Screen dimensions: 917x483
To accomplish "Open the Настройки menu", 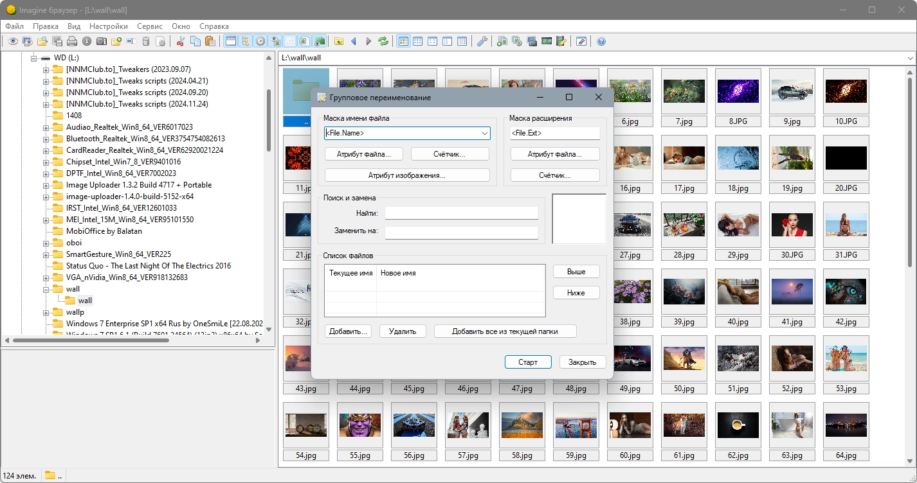I will (108, 26).
